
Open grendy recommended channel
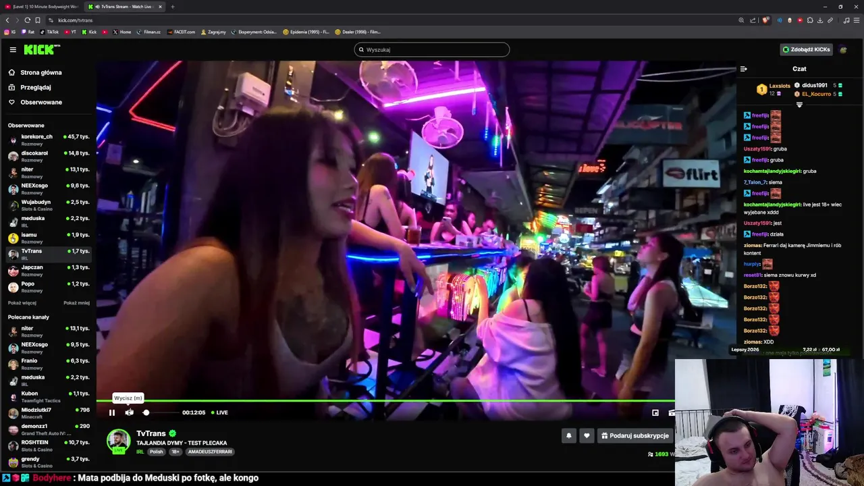pos(49,462)
